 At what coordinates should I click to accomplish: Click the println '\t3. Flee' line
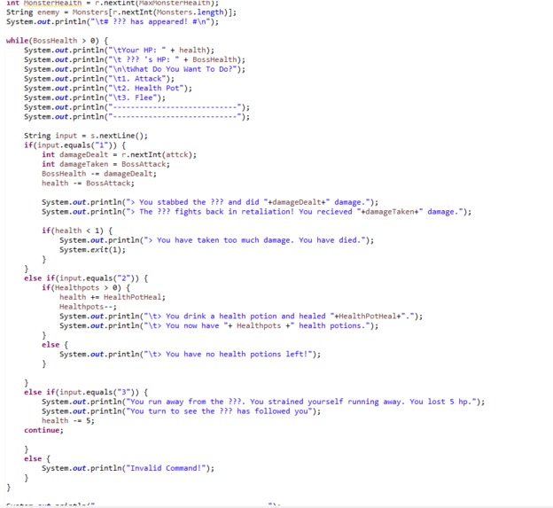[x=95, y=98]
